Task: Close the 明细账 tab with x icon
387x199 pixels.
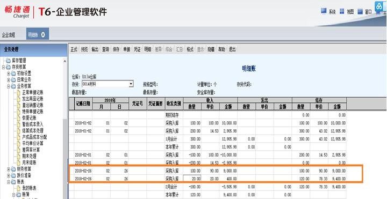Action: click(x=43, y=35)
